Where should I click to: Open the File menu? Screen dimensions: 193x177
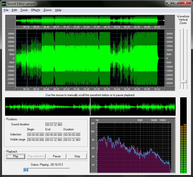point(6,10)
